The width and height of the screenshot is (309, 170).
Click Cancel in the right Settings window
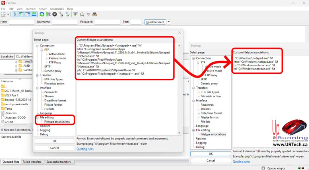211,161
